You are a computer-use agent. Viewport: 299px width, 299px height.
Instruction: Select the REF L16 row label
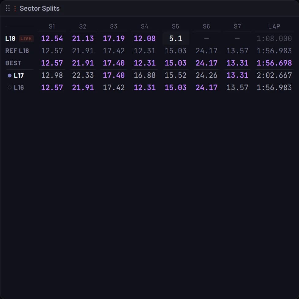pyautogui.click(x=17, y=51)
